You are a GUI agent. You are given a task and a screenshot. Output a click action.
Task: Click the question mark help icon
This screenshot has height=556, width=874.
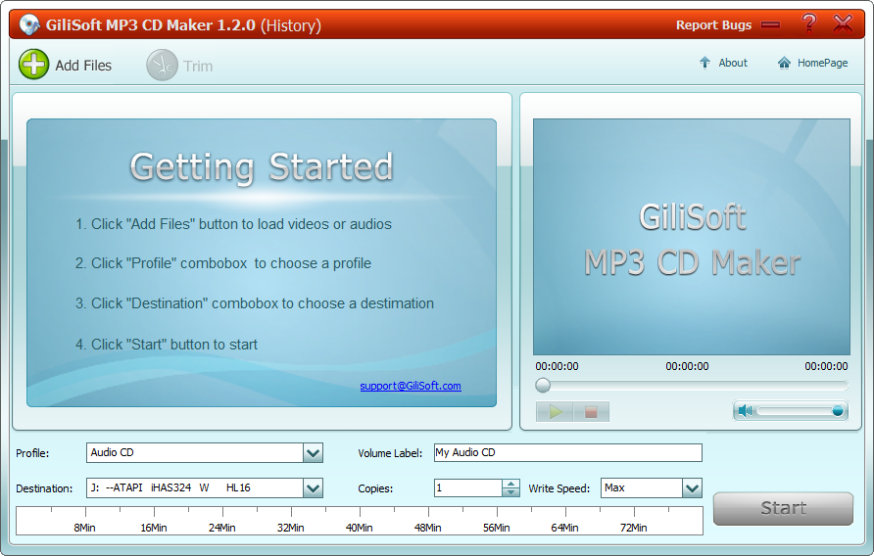click(x=808, y=24)
